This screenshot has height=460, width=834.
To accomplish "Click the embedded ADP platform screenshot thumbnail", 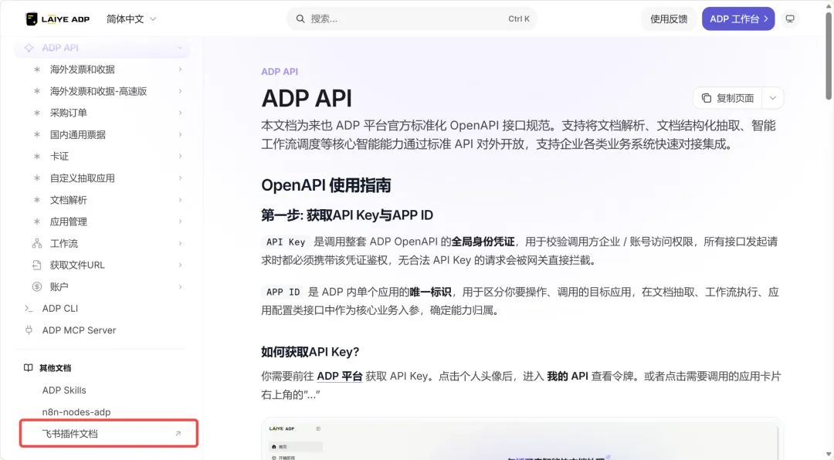I will click(x=522, y=438).
